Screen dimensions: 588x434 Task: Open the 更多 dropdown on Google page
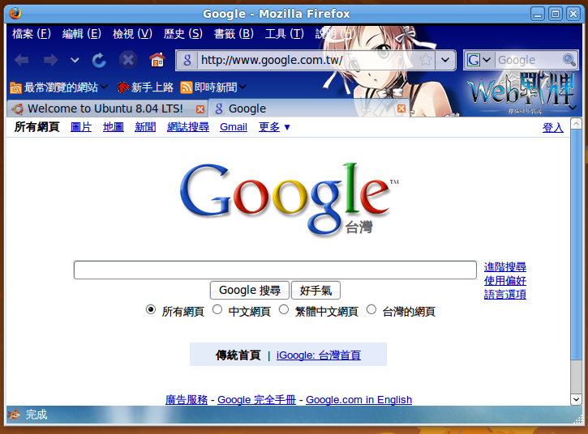[274, 127]
